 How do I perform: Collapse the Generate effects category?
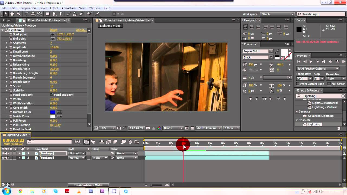pos(297,112)
